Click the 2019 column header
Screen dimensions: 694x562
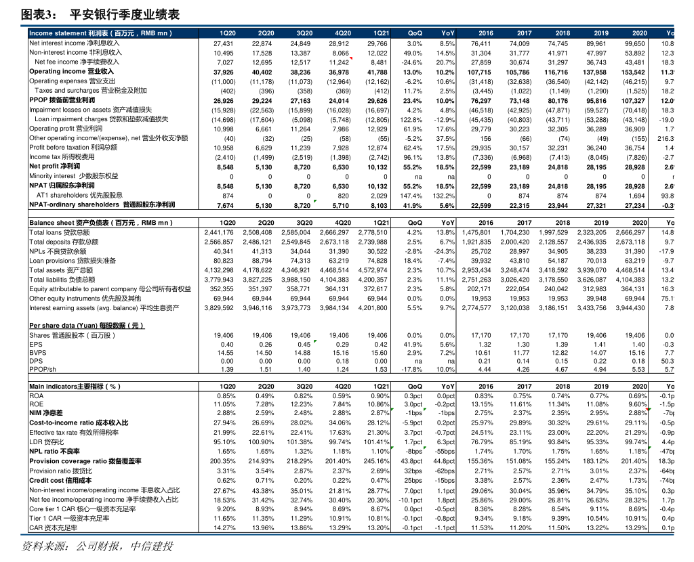601,33
